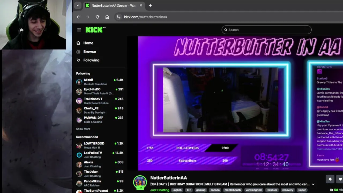
Task: Open TheJoker recommended channel
Action: click(100, 174)
